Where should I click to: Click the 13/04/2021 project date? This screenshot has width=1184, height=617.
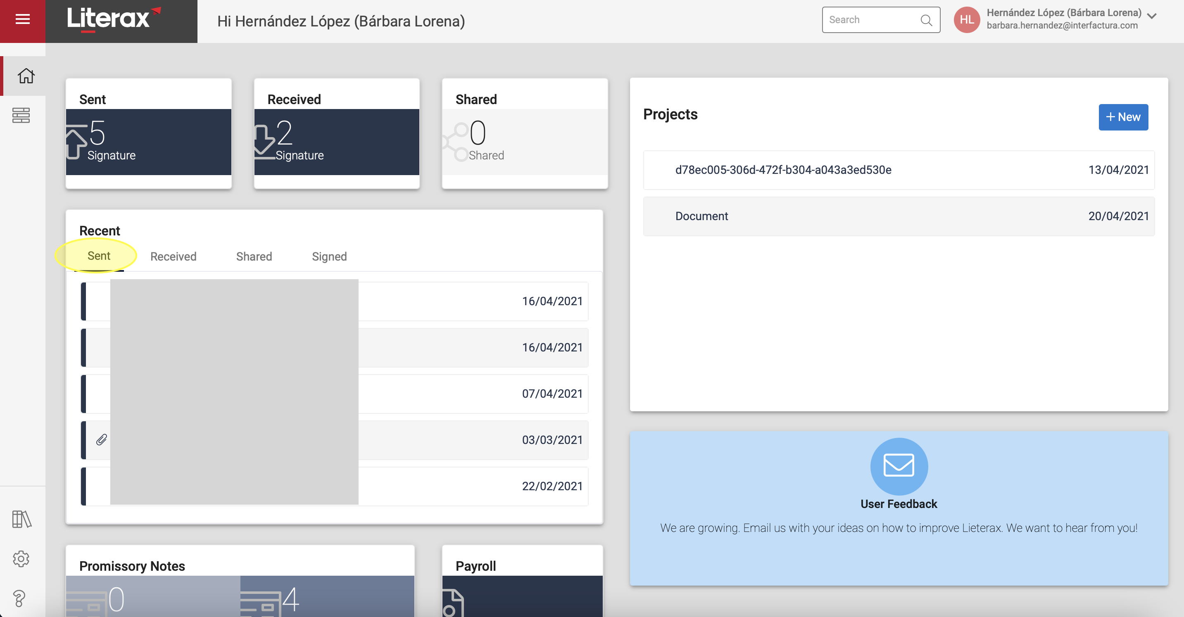(1118, 170)
